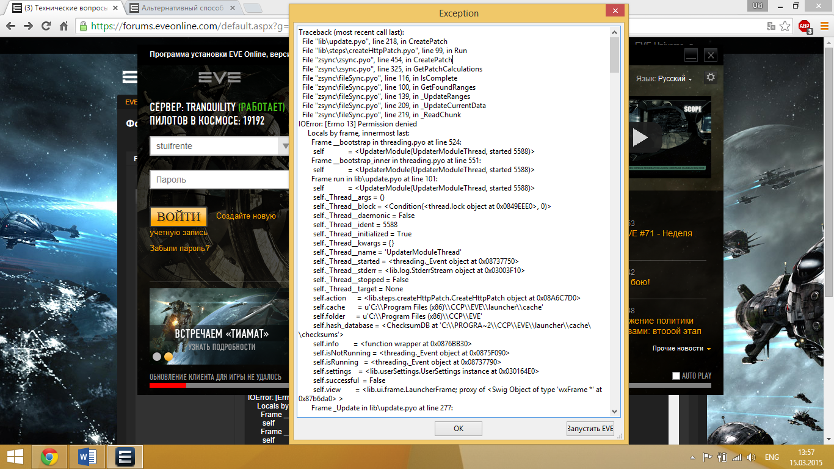The image size is (834, 469).
Task: Click the 'Встречаем «Тиамат»' banner image
Action: [x=219, y=327]
